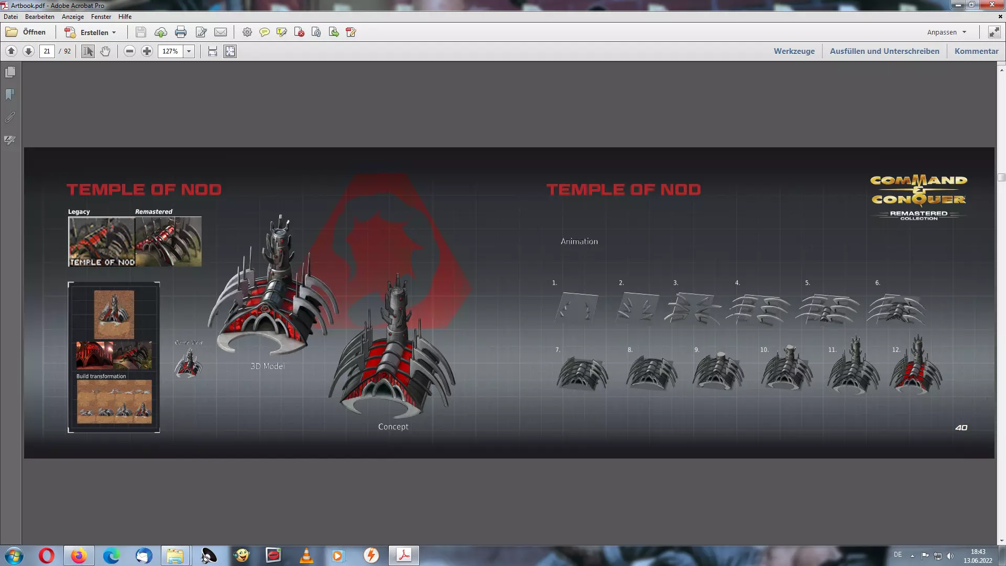
Task: Fit page width with scrolling icon
Action: click(x=213, y=51)
